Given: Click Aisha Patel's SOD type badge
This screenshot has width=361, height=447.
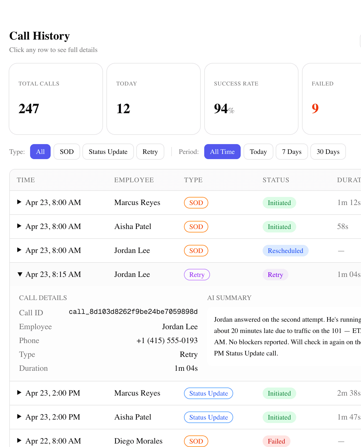Looking at the screenshot, I should click(196, 227).
